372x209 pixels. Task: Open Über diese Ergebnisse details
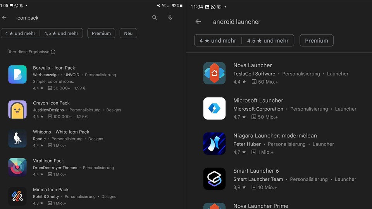28,52
